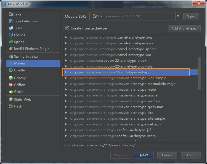Choose Static Web module type
207x164 pixels.
pyautogui.click(x=33, y=99)
